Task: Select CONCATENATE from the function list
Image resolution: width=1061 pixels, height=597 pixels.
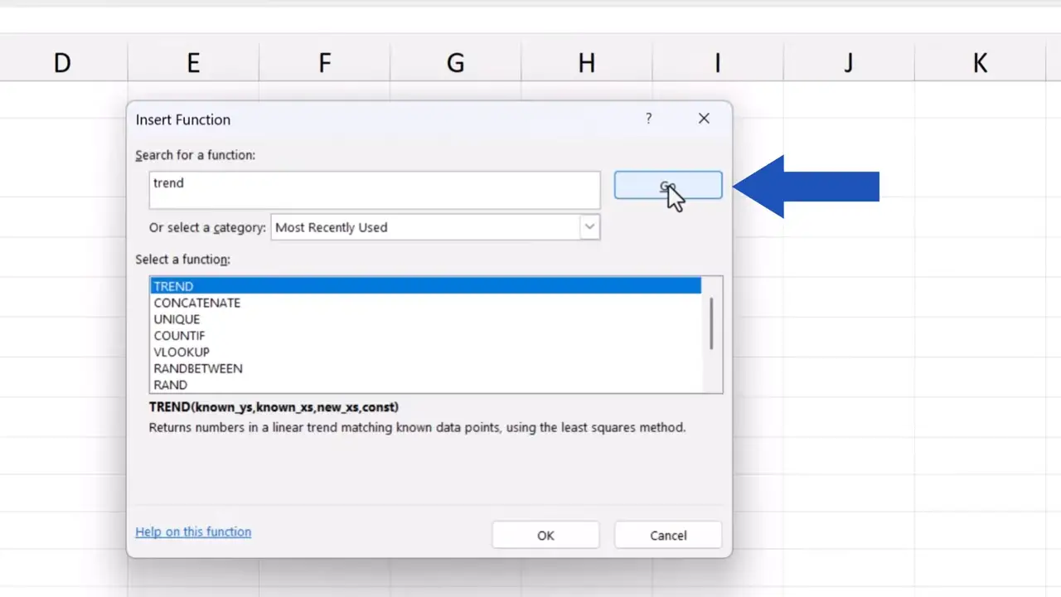Action: [196, 303]
